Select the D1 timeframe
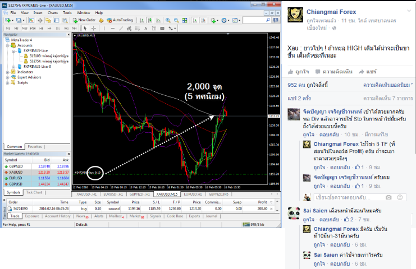This screenshot has height=269, width=416. 58,29
